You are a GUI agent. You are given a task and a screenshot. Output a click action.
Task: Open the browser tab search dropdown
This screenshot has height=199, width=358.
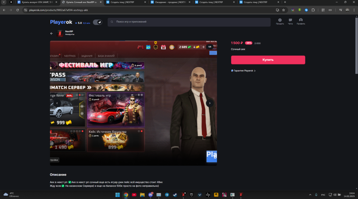tap(3, 2)
